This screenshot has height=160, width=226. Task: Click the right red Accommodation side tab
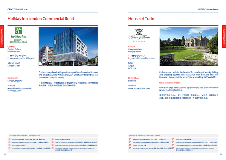click(224, 36)
